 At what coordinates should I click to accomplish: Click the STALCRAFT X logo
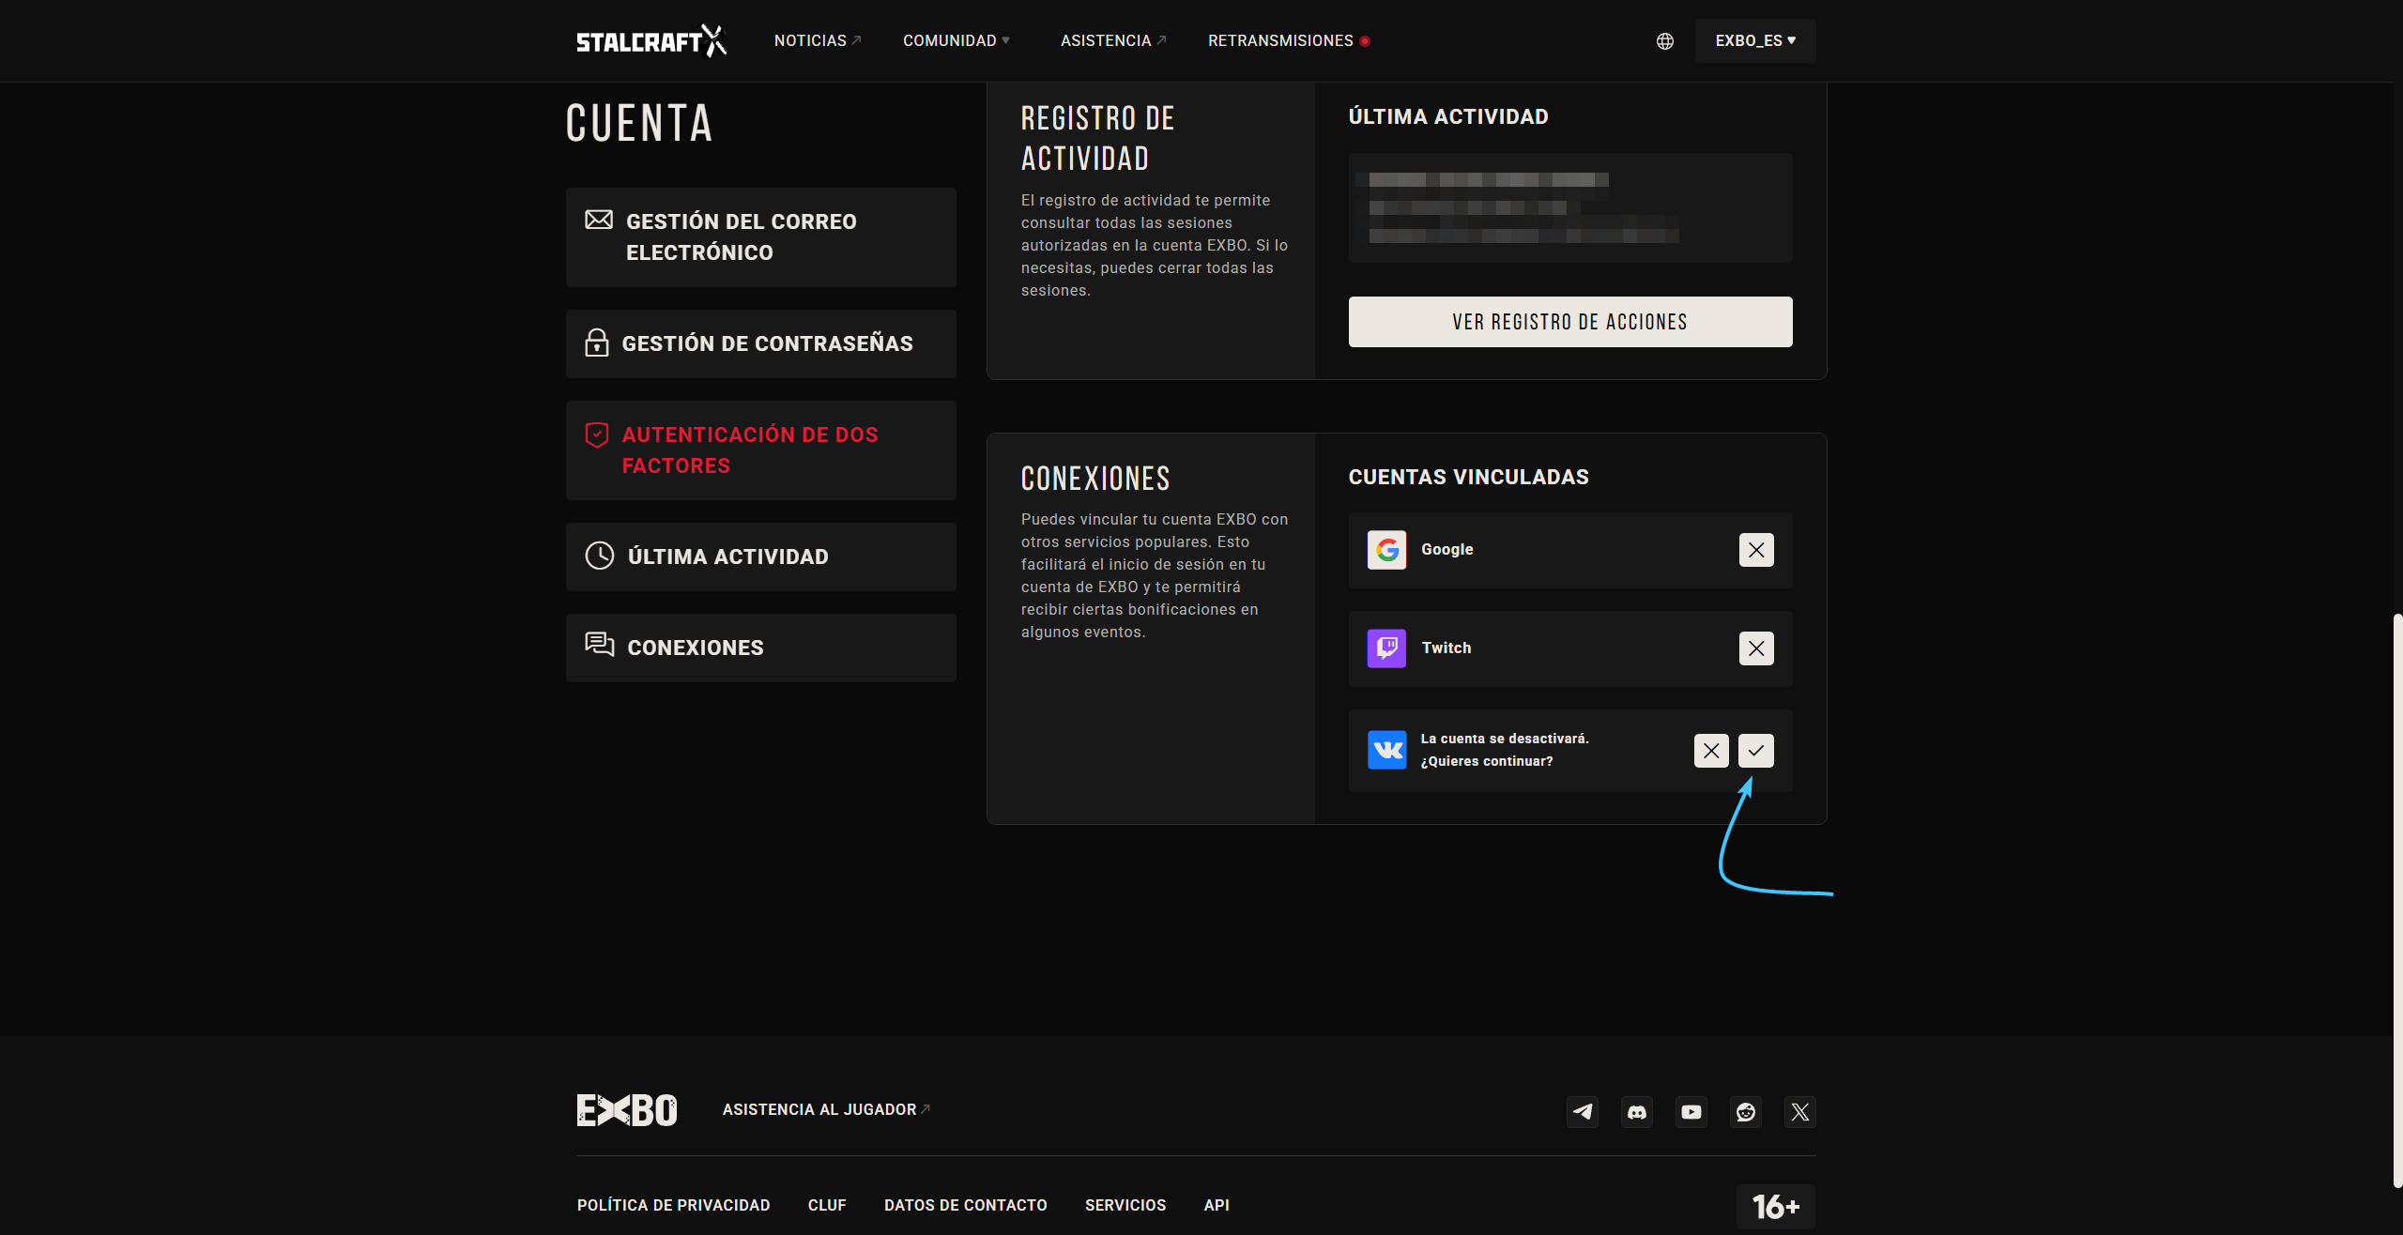pyautogui.click(x=651, y=41)
